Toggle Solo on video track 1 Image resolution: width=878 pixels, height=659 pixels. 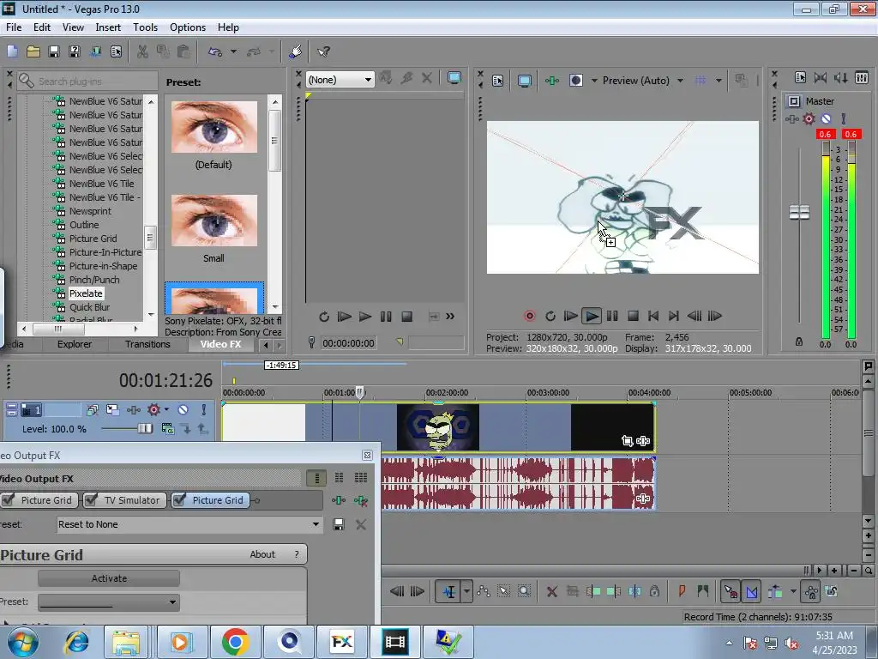click(204, 409)
